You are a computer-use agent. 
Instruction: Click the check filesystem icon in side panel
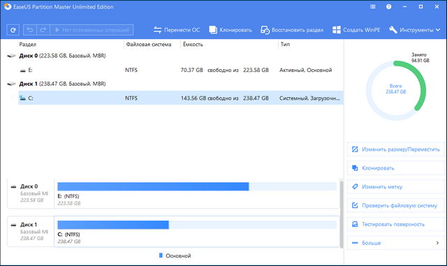(355, 205)
